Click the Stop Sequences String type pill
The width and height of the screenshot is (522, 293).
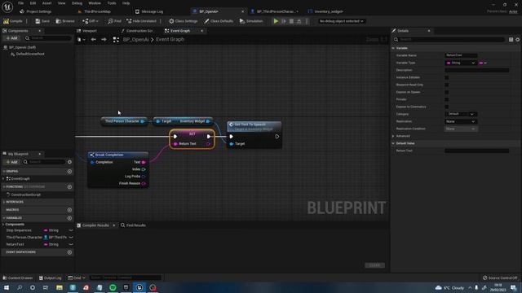click(x=51, y=230)
